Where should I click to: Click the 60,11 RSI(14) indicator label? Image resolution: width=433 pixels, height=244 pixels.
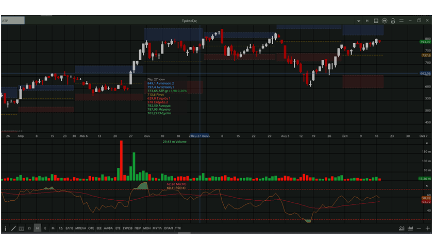click(x=176, y=188)
